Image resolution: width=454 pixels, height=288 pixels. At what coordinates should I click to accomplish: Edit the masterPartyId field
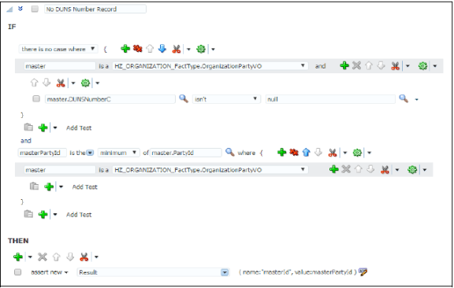click(x=43, y=153)
